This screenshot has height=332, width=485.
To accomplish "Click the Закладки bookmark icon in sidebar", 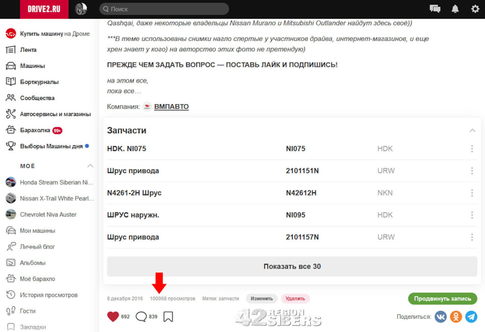I will pos(11,327).
